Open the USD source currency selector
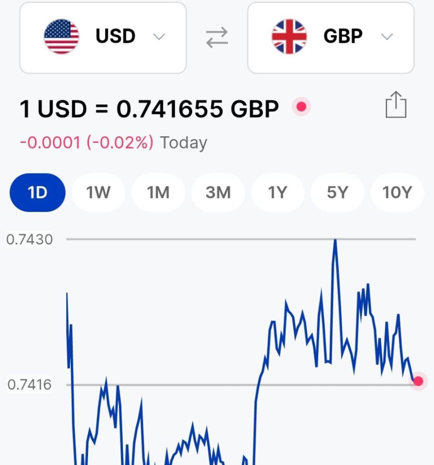This screenshot has width=434, height=465. (103, 38)
